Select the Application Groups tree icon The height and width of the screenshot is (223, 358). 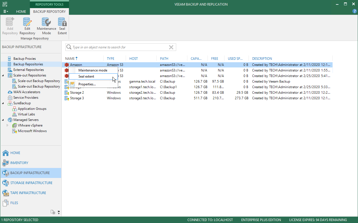coord(15,109)
